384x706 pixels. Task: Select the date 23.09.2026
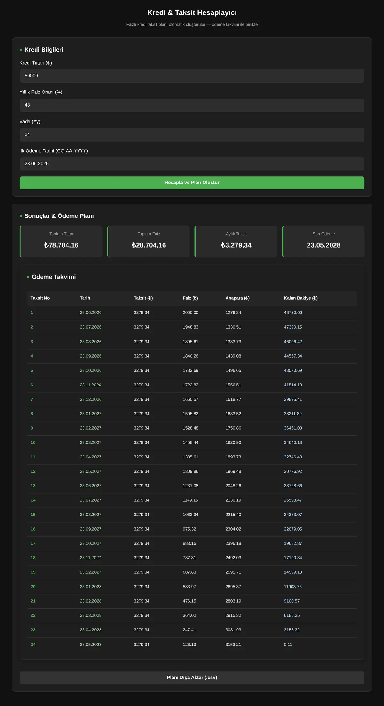point(91,356)
